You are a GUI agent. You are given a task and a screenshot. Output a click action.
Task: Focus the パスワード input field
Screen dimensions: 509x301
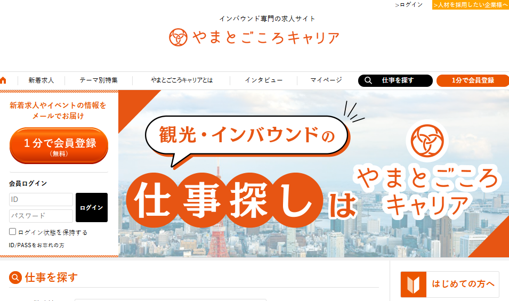[x=41, y=216]
